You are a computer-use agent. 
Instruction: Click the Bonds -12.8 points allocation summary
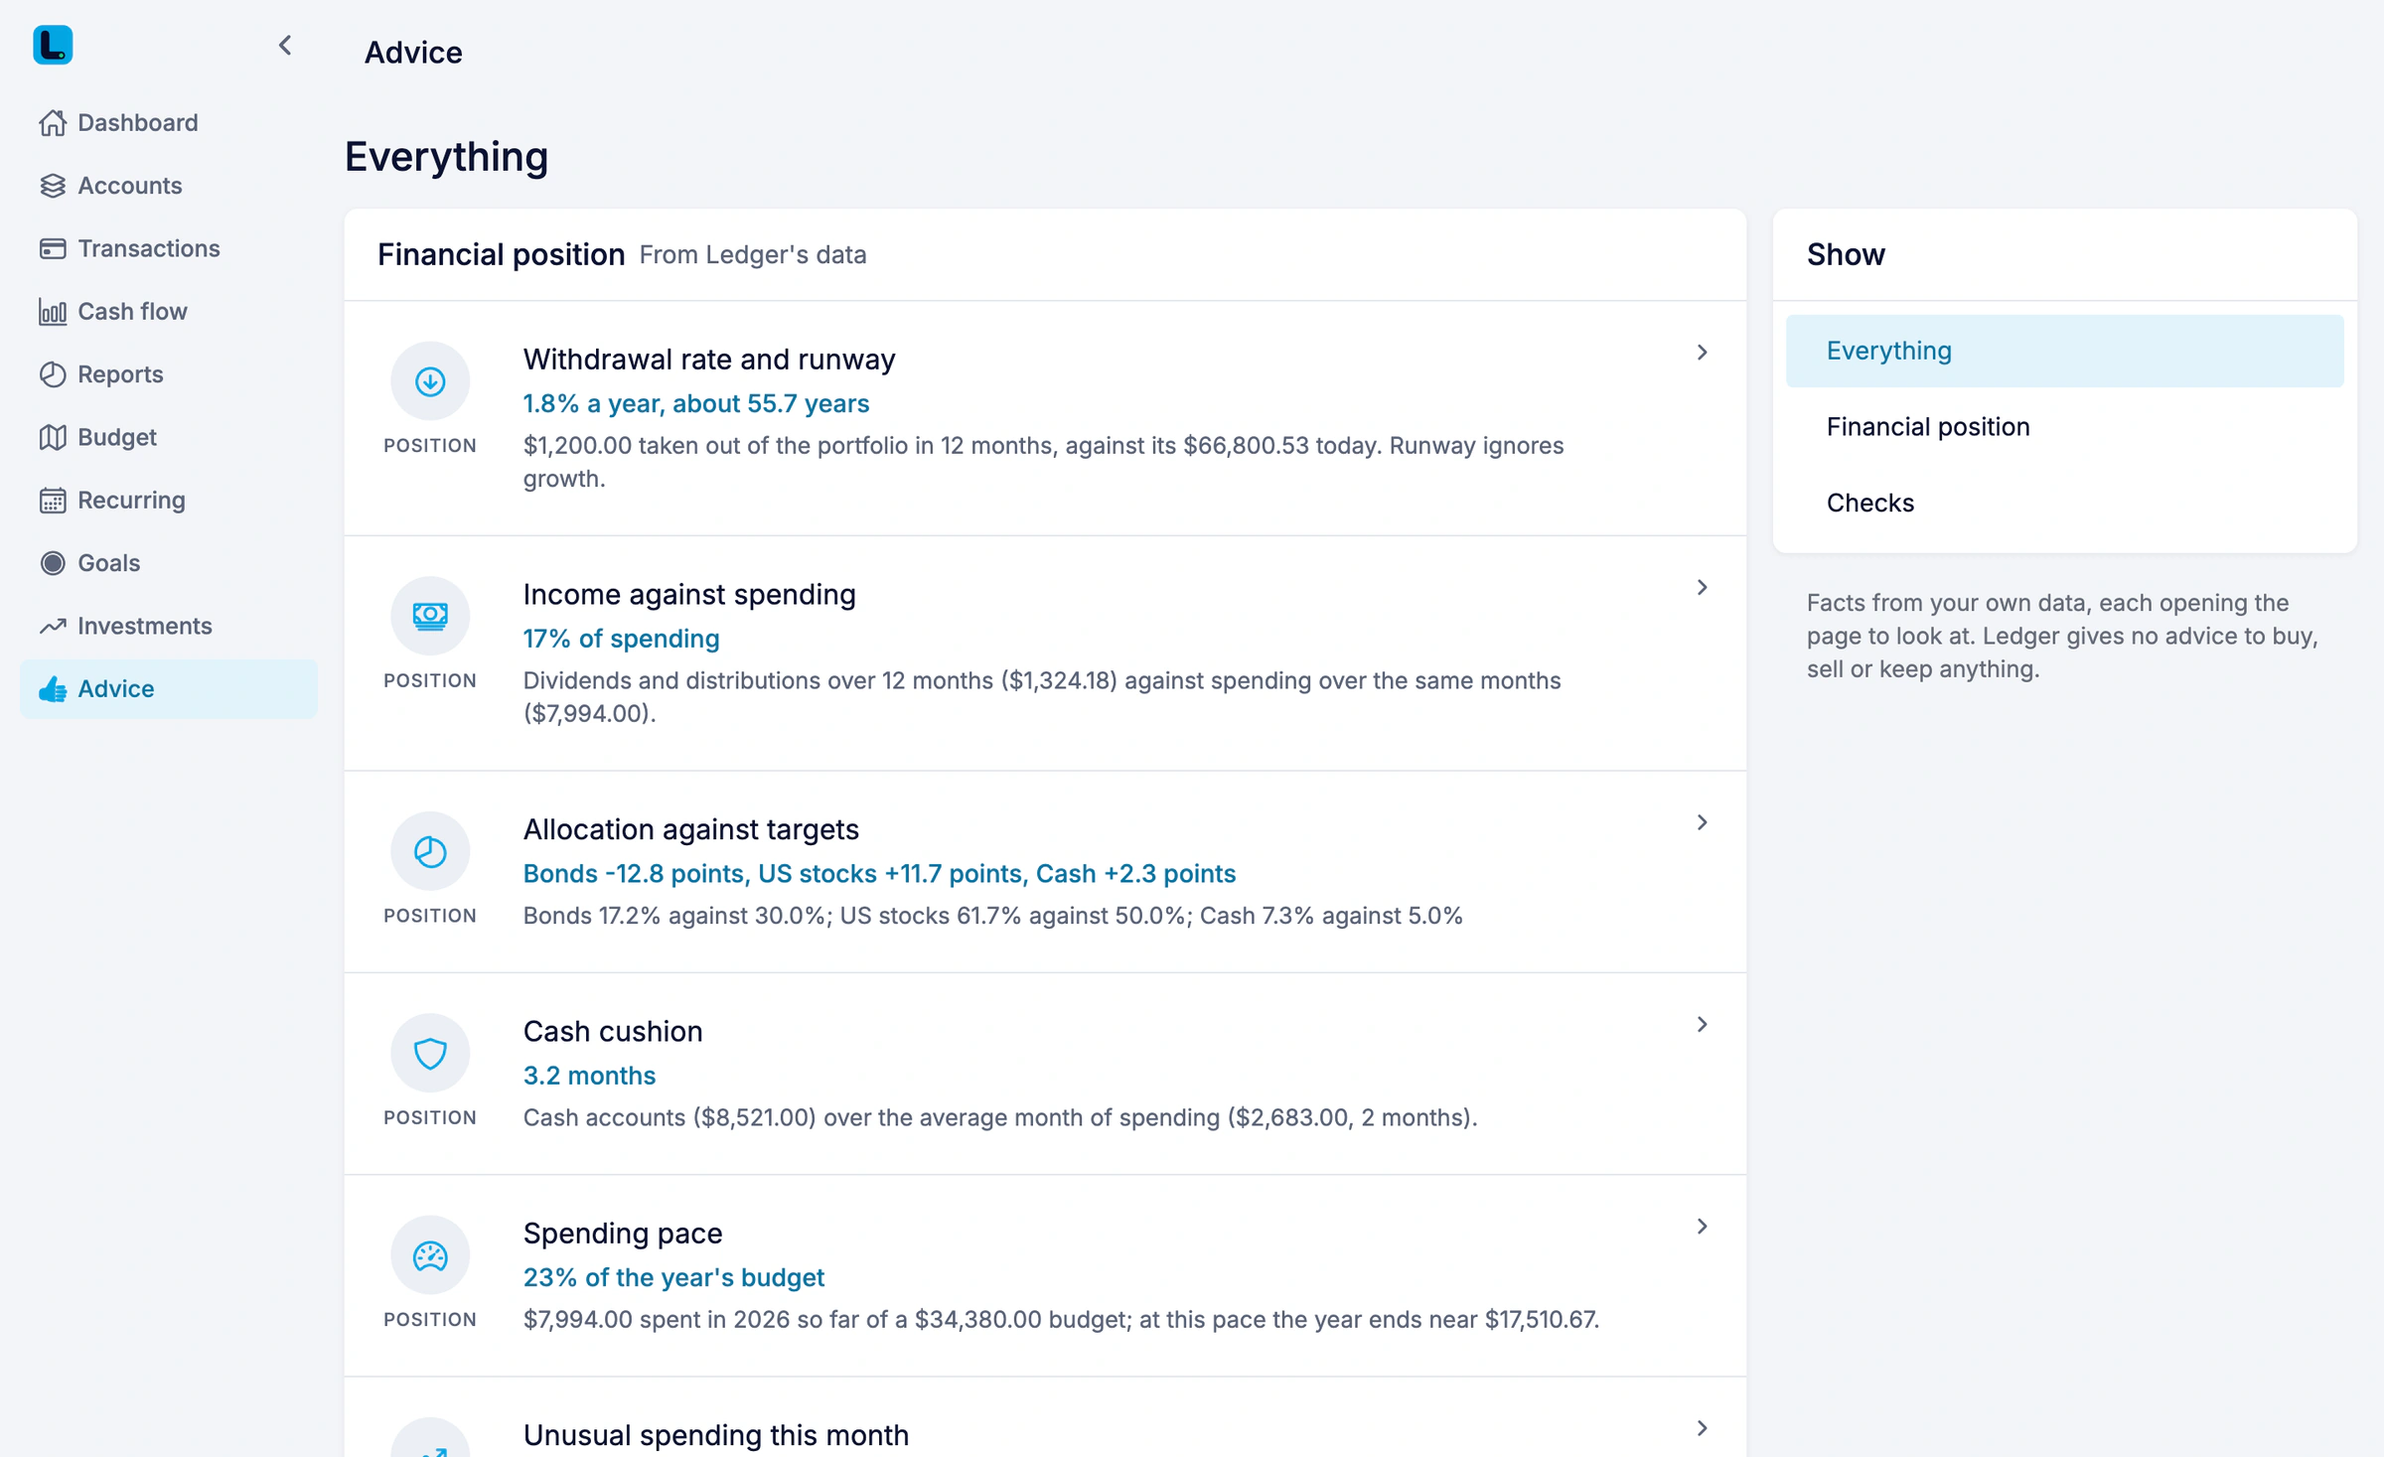[x=880, y=874]
